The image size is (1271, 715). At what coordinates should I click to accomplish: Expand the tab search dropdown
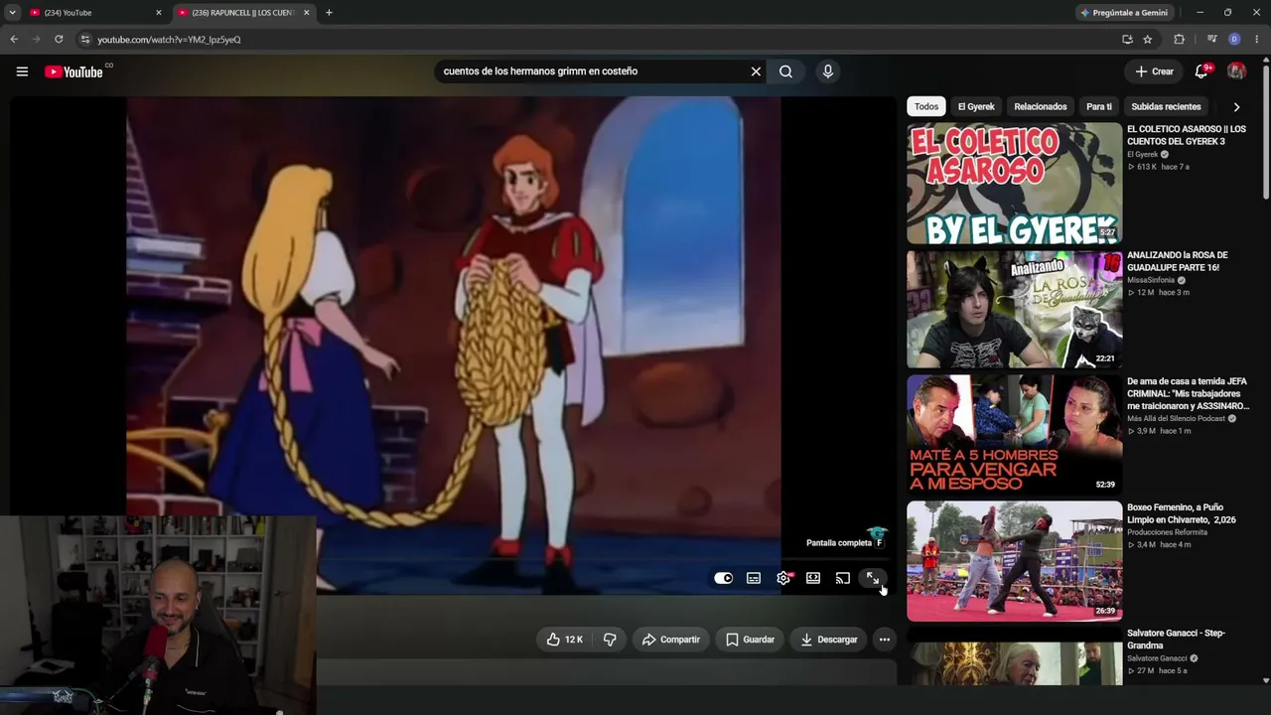12,13
